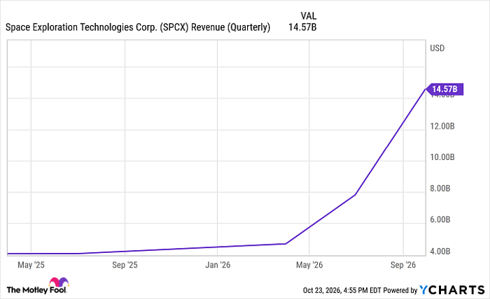Click the "Jan '26" x-axis label
Image resolution: width=490 pixels, height=299 pixels.
218,265
